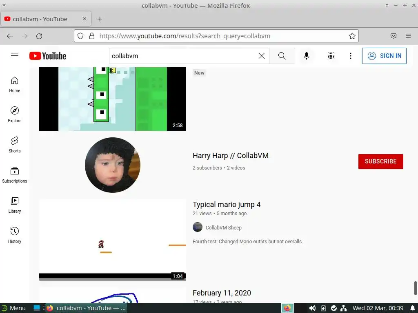
Task: Open the desktop Menu button
Action: (13, 308)
